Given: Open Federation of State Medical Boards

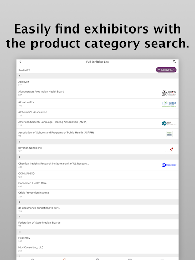Looking at the screenshot, I should (97, 224).
